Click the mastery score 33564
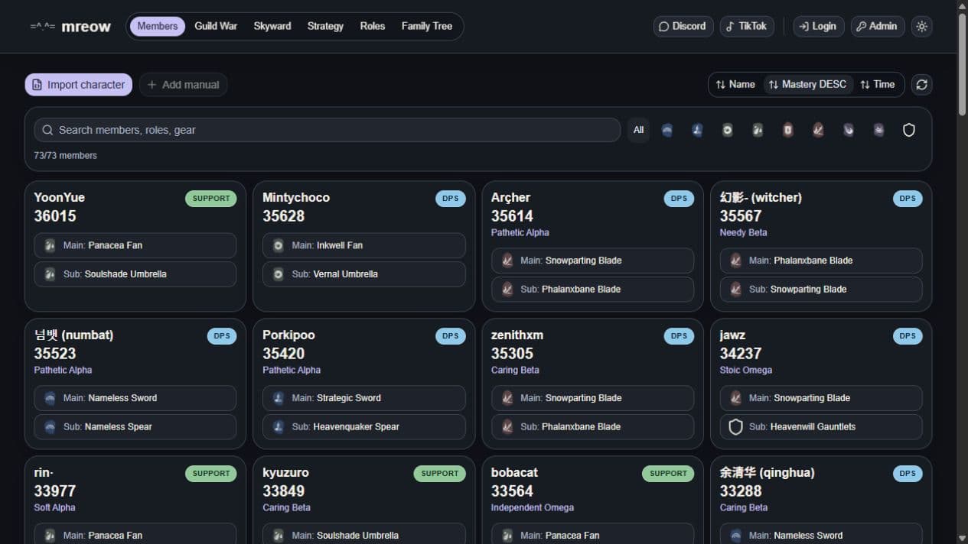This screenshot has height=544, width=968. (512, 491)
